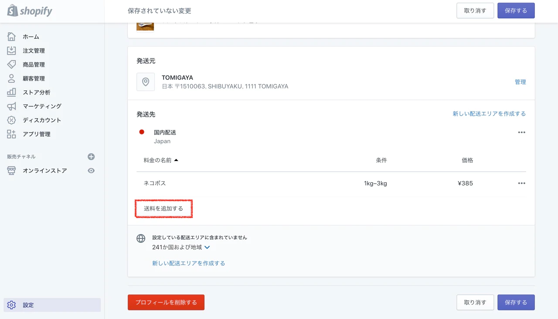Open ホーム from the sidebar
558x319 pixels.
coord(31,37)
